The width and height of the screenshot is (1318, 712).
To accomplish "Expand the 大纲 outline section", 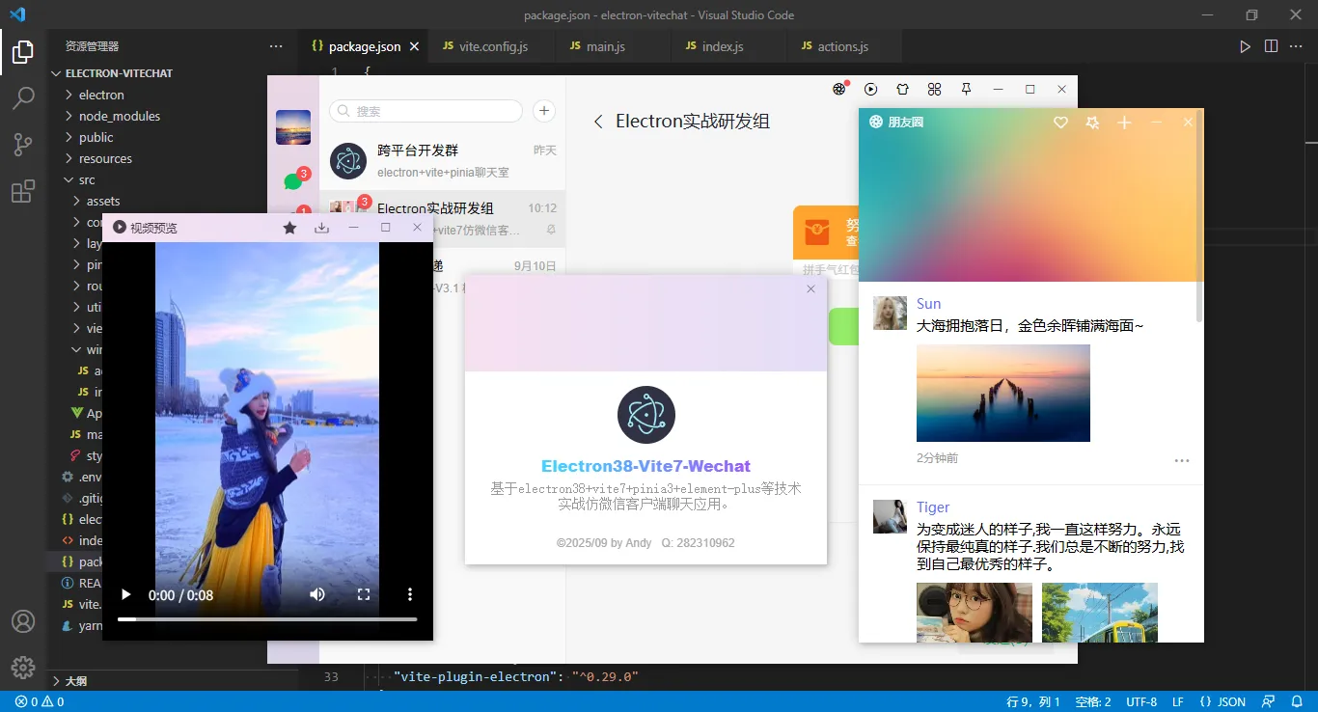I will (x=75, y=681).
